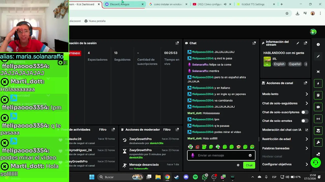Image resolution: width=325 pixels, height=182 pixels.
Task: Show hidden system tray icons
Action: coord(252,177)
